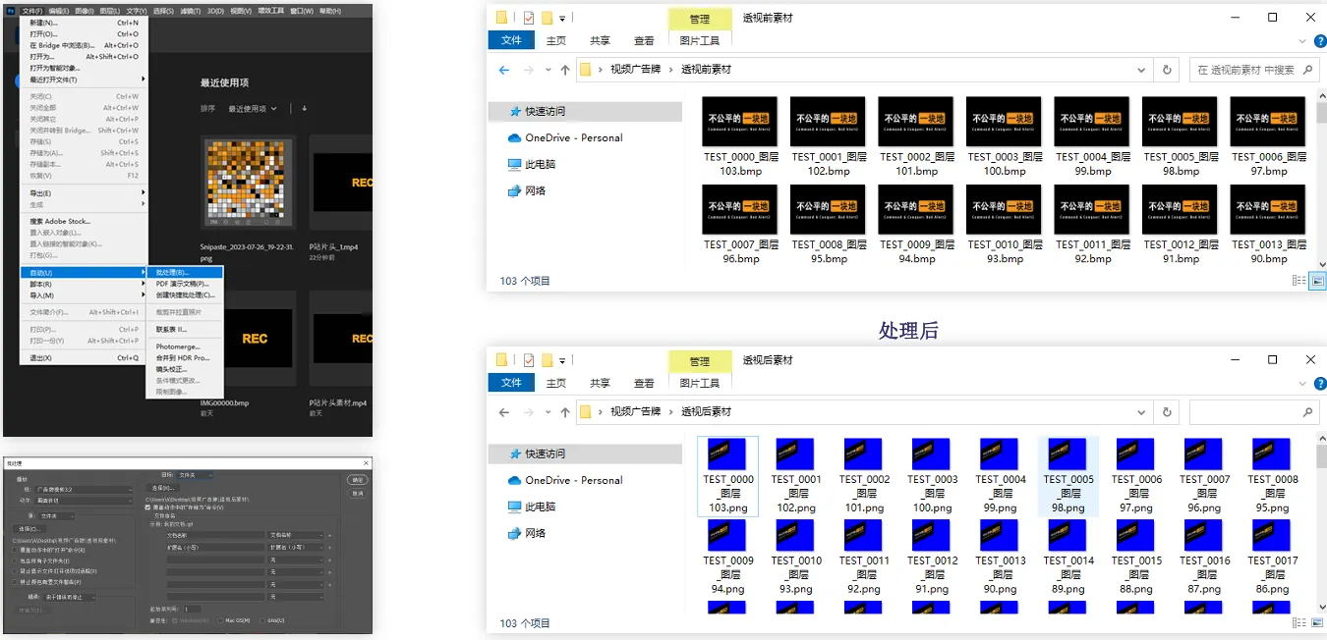
Task: Open the 动作 dropdown in batch dialog
Action: [x=85, y=501]
